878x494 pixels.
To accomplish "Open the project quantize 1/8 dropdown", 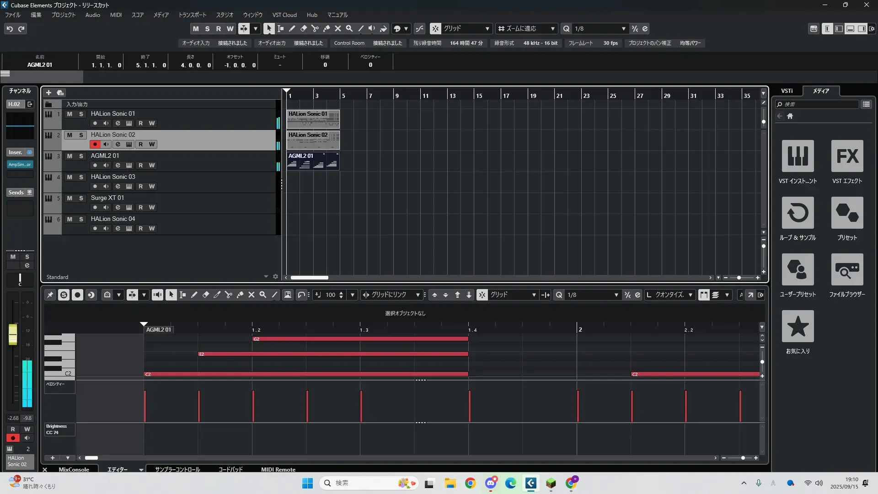I will tap(623, 28).
